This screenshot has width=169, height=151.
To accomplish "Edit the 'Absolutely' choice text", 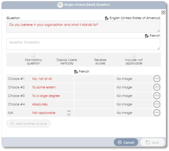I will click(40, 104).
